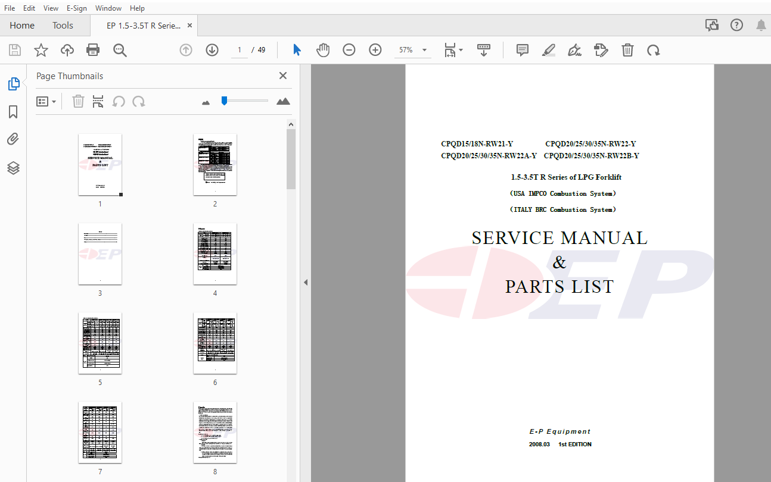The height and width of the screenshot is (482, 771).
Task: Select page 8 thumbnail
Action: coord(215,433)
